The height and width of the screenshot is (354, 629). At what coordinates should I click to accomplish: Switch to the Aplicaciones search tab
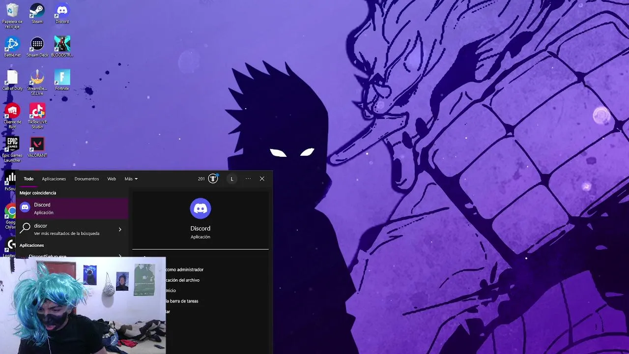(x=54, y=179)
